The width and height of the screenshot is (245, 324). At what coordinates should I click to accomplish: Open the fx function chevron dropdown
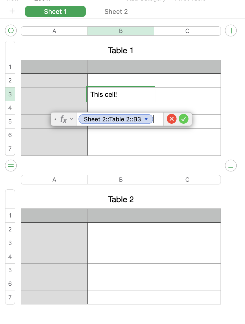coord(72,119)
